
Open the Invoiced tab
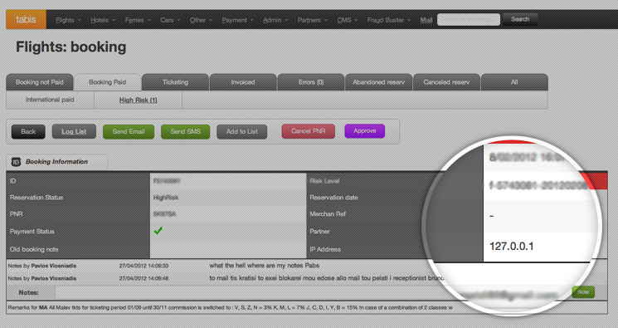pyautogui.click(x=243, y=82)
